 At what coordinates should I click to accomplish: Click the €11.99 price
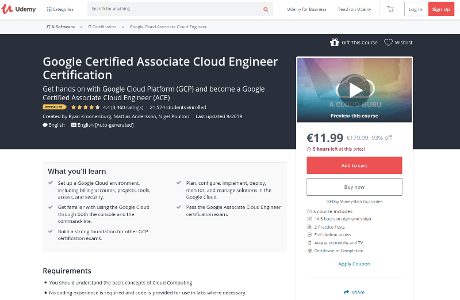[325, 138]
